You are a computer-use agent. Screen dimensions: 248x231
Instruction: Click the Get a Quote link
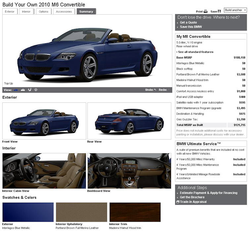coord(188,23)
